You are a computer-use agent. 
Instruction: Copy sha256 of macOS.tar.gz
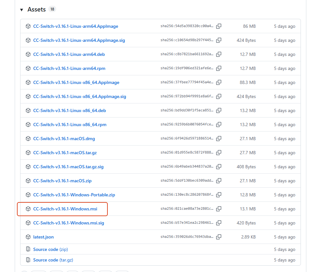[x=219, y=153]
